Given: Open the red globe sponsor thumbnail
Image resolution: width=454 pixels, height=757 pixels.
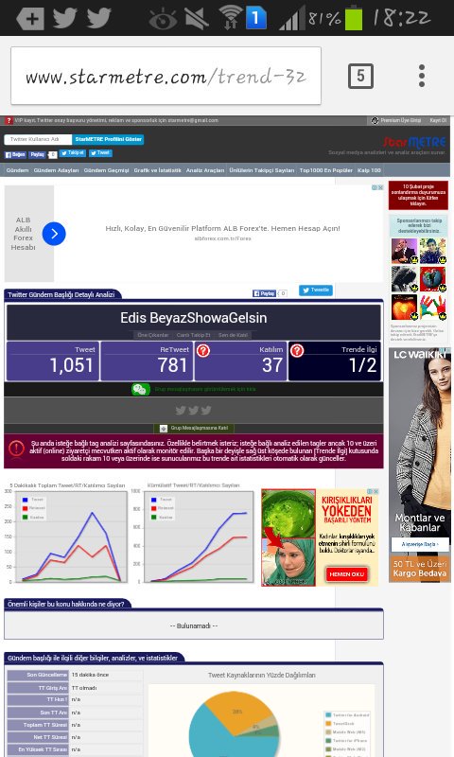Looking at the screenshot, I should (x=433, y=279).
